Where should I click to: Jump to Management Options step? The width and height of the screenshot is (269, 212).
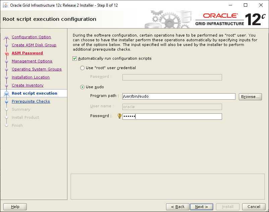click(32, 61)
